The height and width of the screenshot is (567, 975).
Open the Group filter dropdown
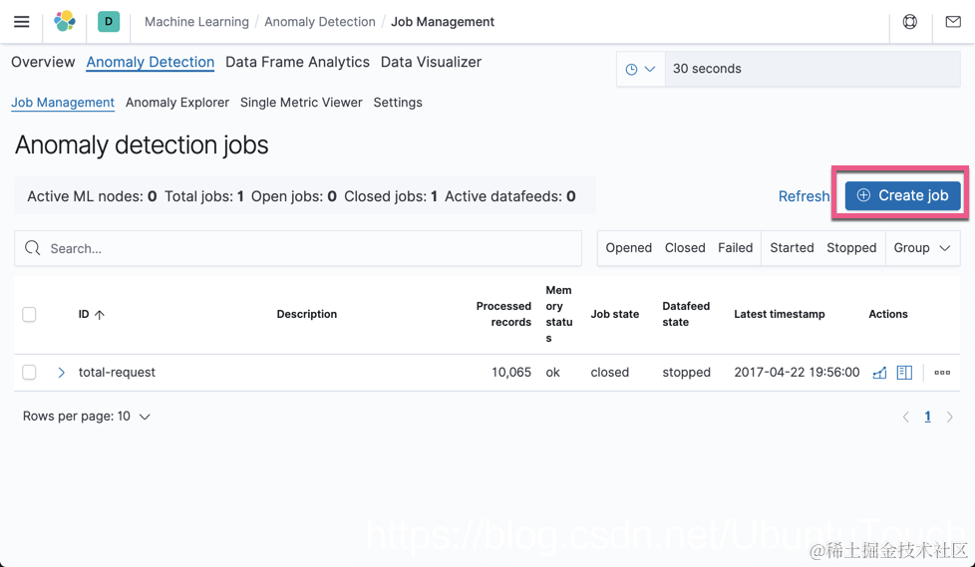(x=922, y=248)
